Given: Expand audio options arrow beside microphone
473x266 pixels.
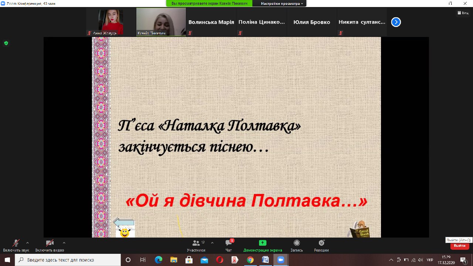Looking at the screenshot, I should [27, 243].
